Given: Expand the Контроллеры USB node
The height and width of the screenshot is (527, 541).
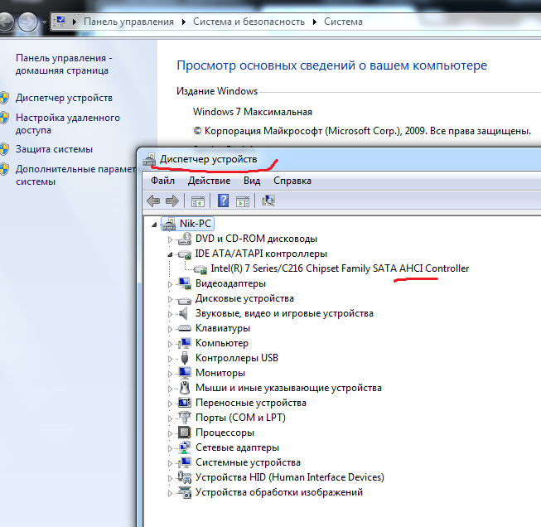Looking at the screenshot, I should coord(170,359).
